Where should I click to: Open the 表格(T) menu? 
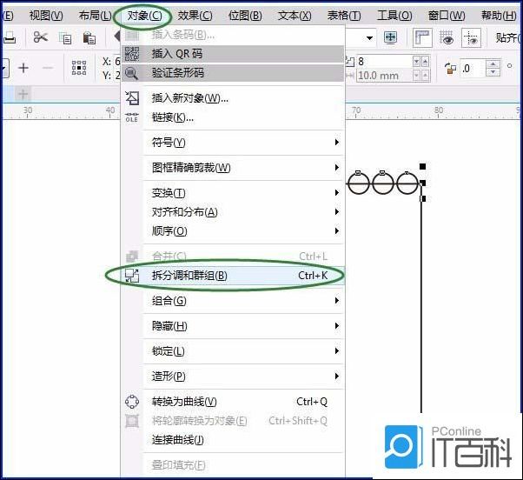pyautogui.click(x=344, y=16)
